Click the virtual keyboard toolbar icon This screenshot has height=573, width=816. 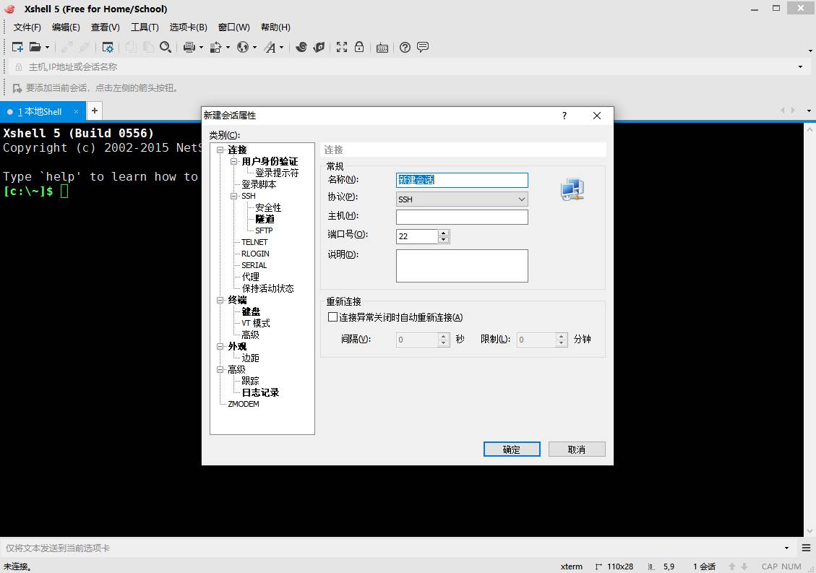coord(382,48)
